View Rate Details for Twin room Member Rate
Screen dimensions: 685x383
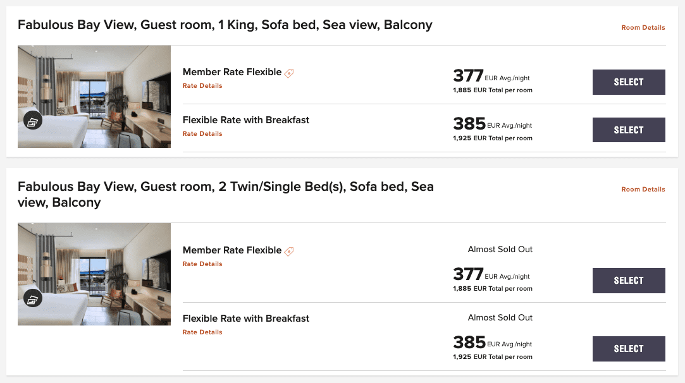(x=202, y=264)
